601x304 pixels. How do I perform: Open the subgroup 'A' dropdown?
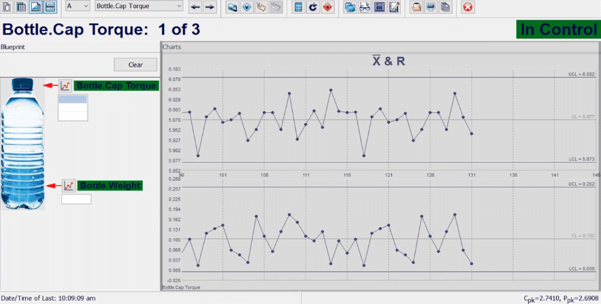pyautogui.click(x=78, y=6)
